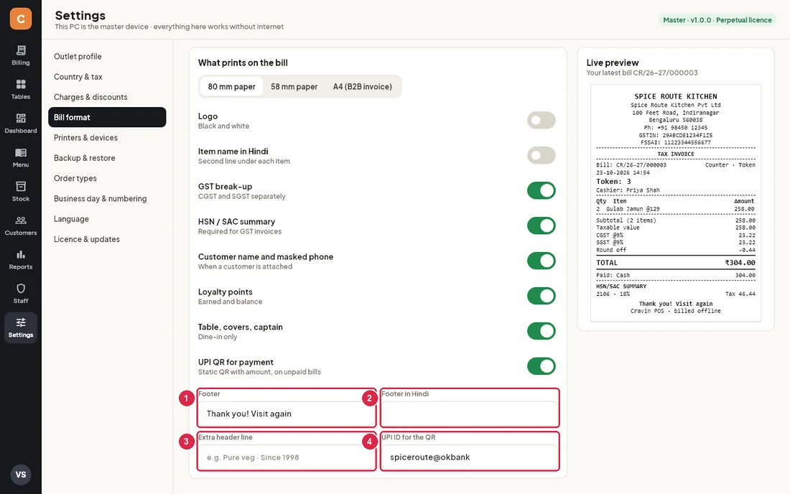Click the 'What prints on the bill' heading

pyautogui.click(x=243, y=63)
